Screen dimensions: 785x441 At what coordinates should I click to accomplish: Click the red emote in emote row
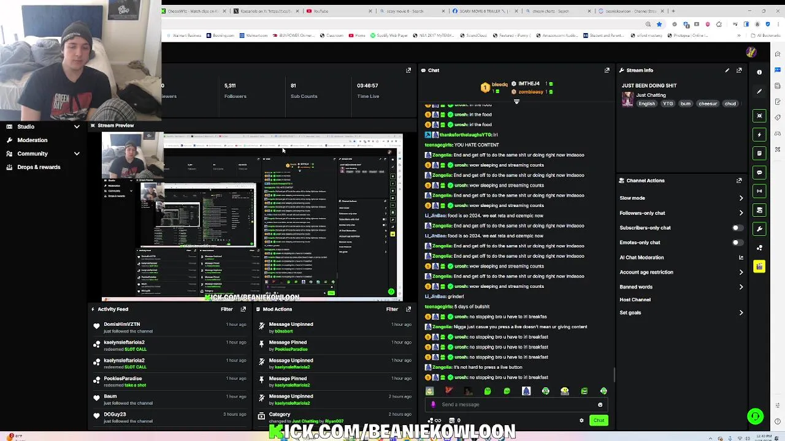(x=449, y=391)
